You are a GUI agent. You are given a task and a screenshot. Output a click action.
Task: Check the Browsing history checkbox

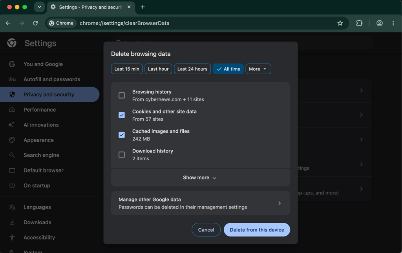(122, 95)
